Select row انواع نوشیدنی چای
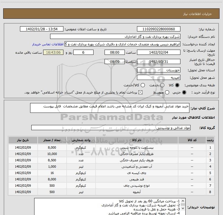The height and width of the screenshot is (215, 223). tap(111, 186)
